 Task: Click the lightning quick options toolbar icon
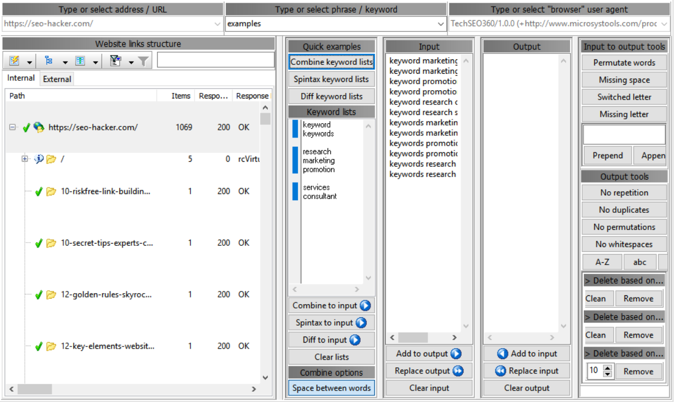pos(14,61)
